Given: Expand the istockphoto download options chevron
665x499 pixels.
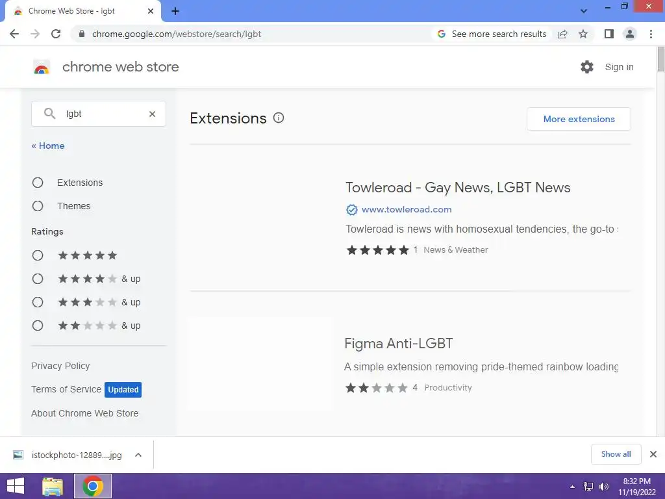Looking at the screenshot, I should tap(138, 455).
